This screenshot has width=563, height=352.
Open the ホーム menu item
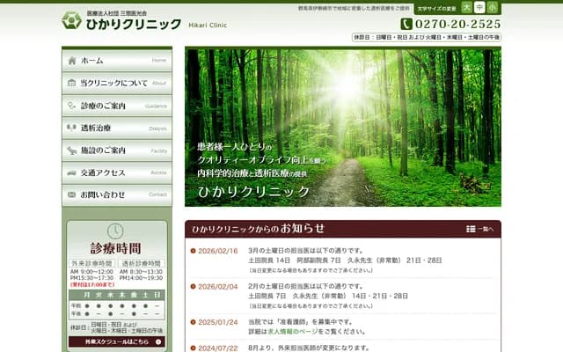tap(117, 61)
